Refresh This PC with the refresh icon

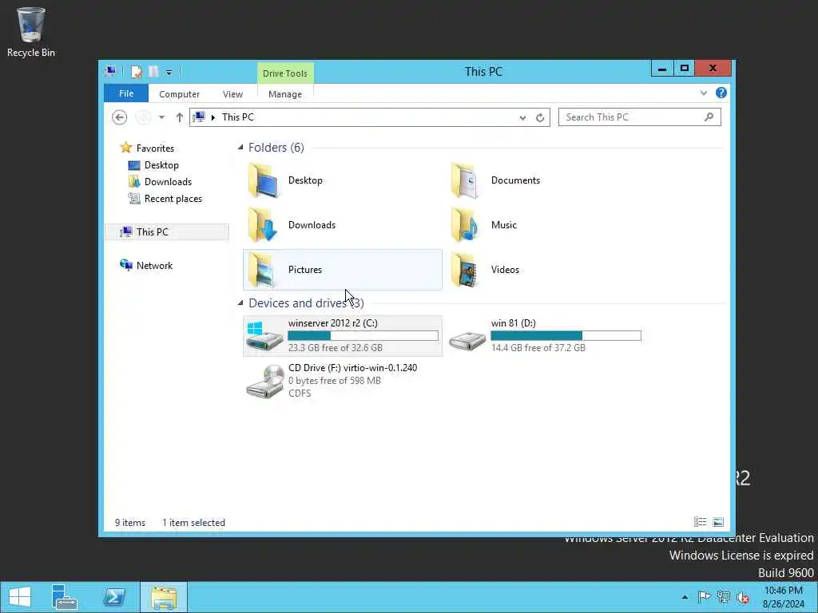point(540,118)
